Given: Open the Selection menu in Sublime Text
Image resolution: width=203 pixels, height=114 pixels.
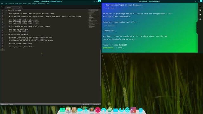Looking at the screenshot, I should [x=11, y=4].
